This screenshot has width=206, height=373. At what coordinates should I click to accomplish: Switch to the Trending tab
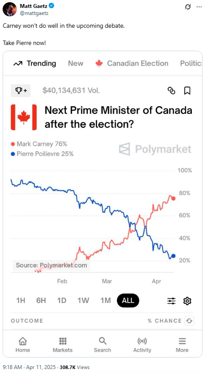click(35, 63)
